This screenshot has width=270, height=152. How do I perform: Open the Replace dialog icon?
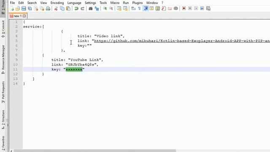coord(97,8)
